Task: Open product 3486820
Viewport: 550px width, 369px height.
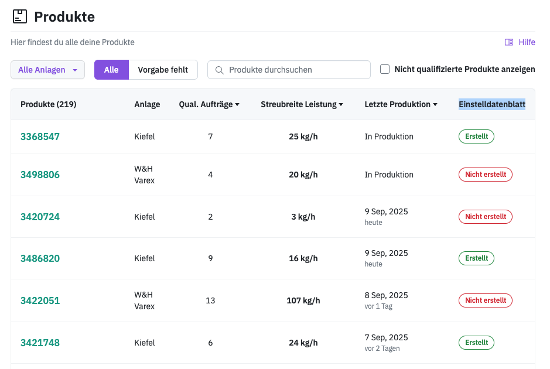Action: click(40, 258)
